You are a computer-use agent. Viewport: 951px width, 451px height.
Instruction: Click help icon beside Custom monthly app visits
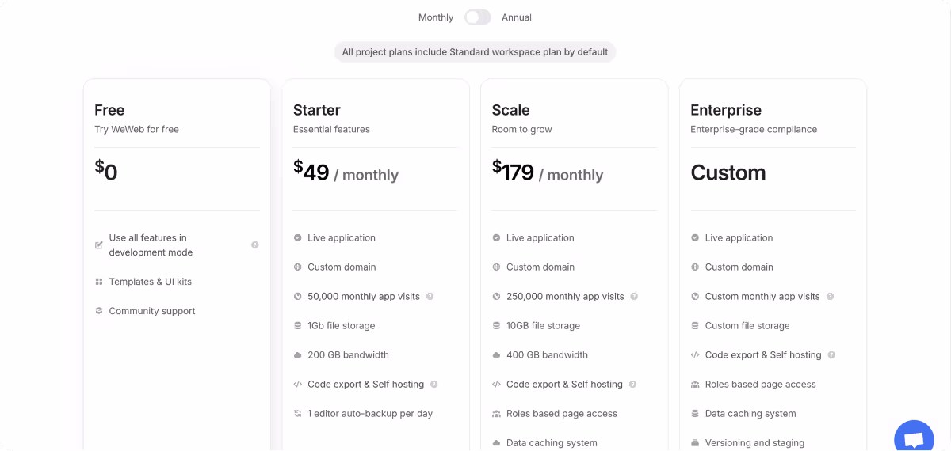[830, 297]
